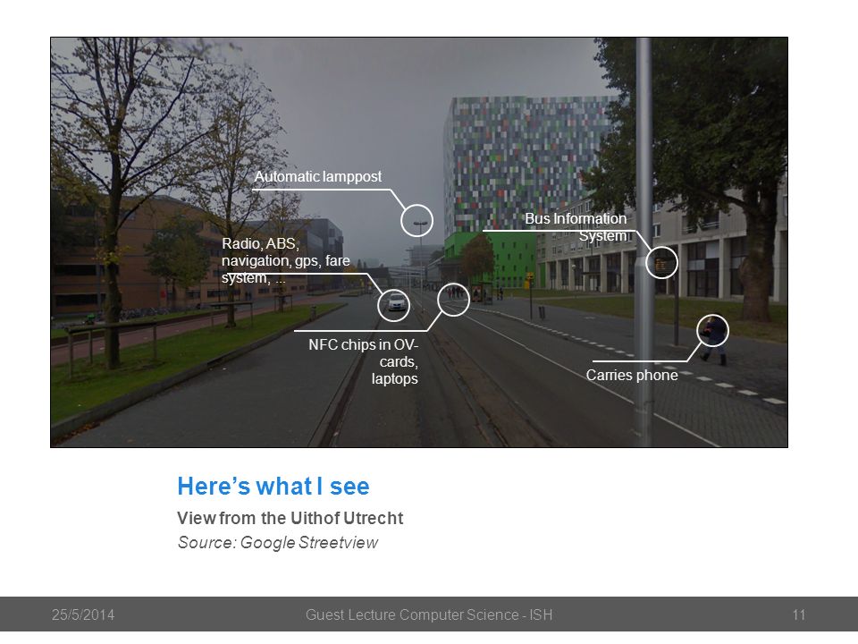Image resolution: width=858 pixels, height=644 pixels.
Task: Click the circled pedestrian carrying a phone
Action: pyautogui.click(x=712, y=331)
